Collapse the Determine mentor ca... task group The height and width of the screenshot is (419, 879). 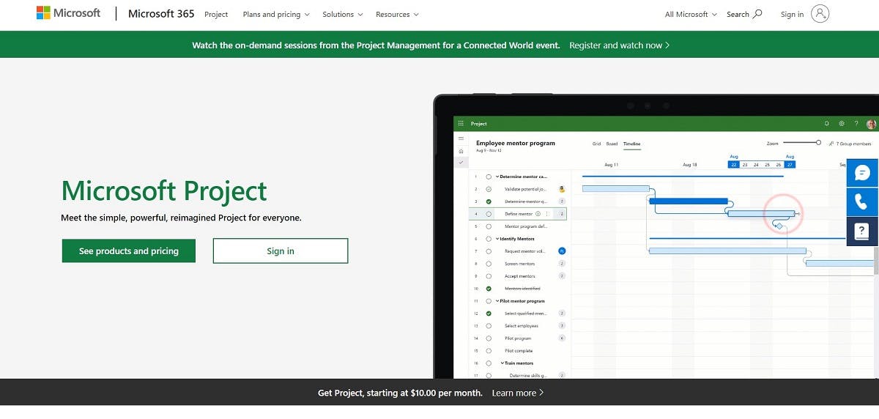coord(497,177)
